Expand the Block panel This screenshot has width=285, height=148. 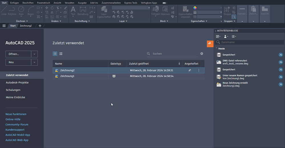tap(164, 21)
